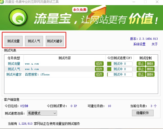Viewport: 163px width, 129px height.
Task: Click the title bar app icon
Action: point(2,2)
